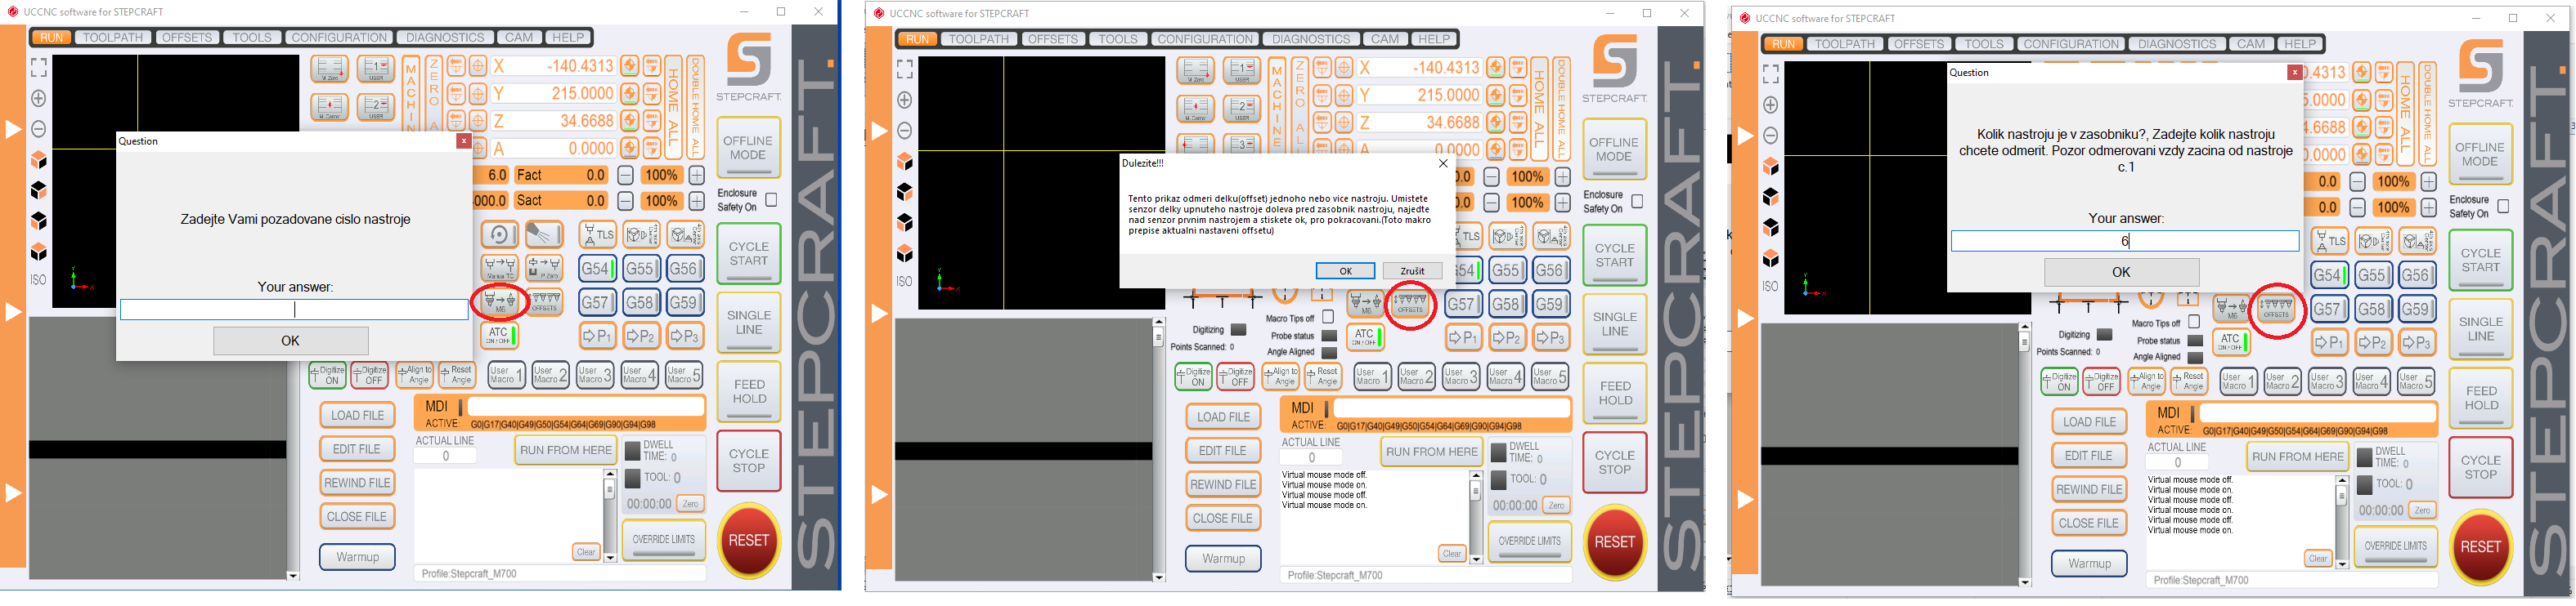
Task: Open DIAGNOSTICS tab in middle window
Action: point(1311,39)
